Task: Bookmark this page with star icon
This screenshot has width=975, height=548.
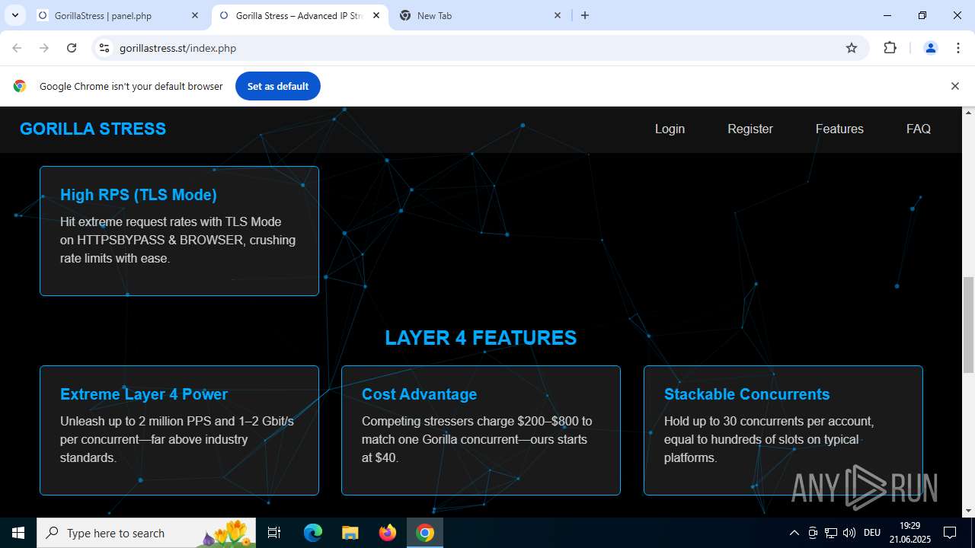Action: click(852, 48)
